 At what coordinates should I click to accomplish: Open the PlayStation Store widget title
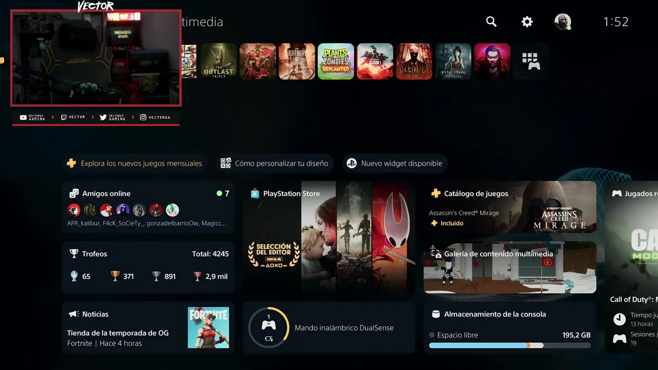coord(291,194)
